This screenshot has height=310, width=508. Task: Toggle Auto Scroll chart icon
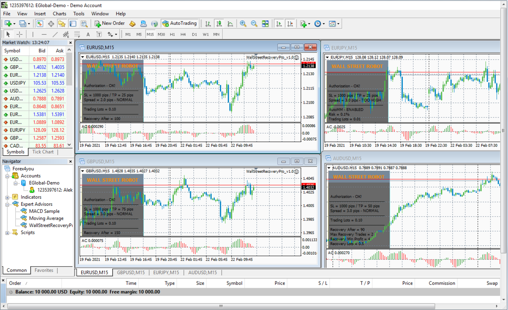click(x=279, y=24)
